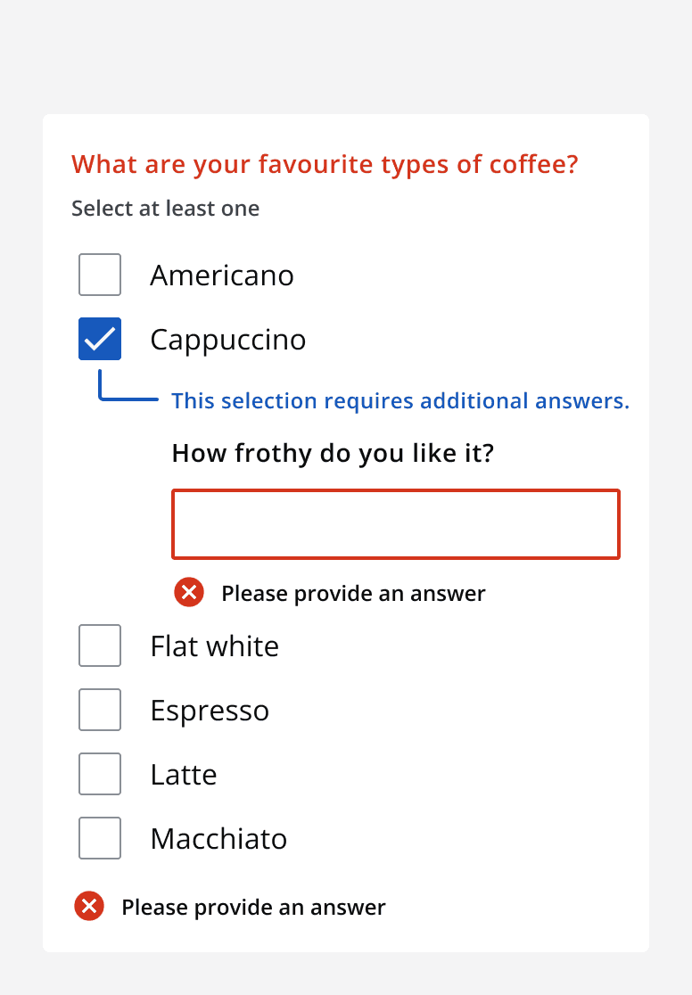Click the Espresso label text
The height and width of the screenshot is (995, 692).
210,710
